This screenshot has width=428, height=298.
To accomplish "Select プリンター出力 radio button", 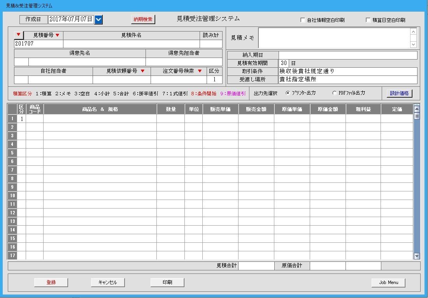I will pos(288,93).
